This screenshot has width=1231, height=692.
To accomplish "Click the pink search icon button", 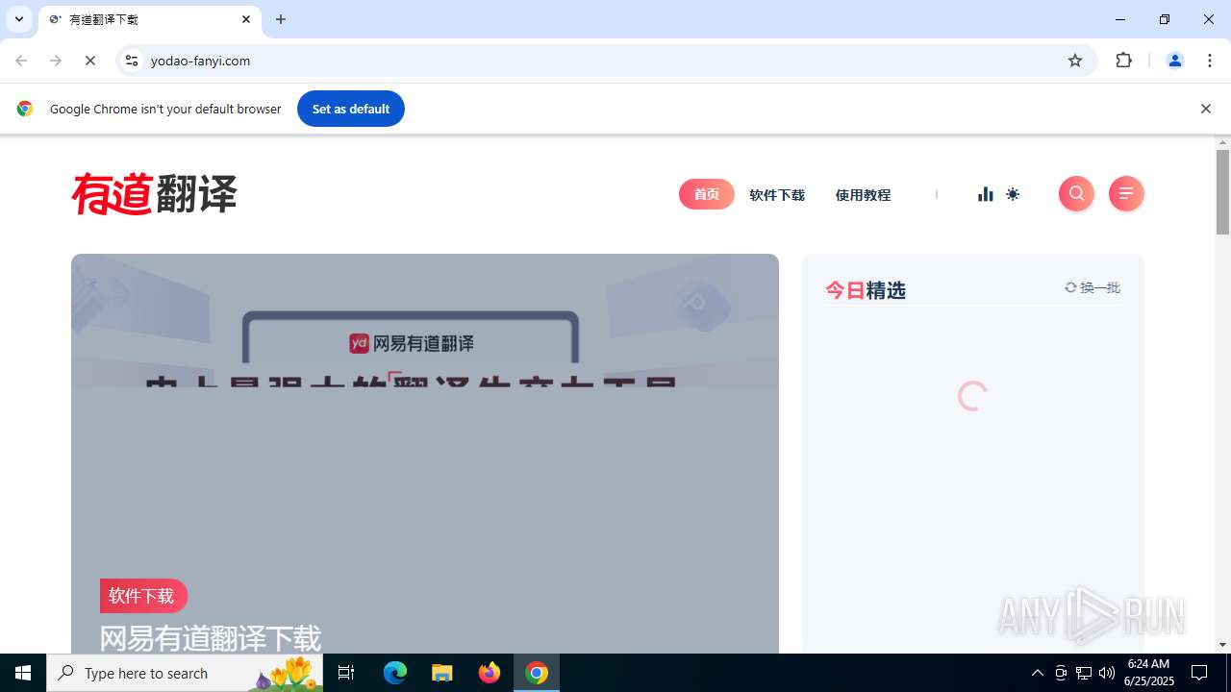I will pos(1076,194).
